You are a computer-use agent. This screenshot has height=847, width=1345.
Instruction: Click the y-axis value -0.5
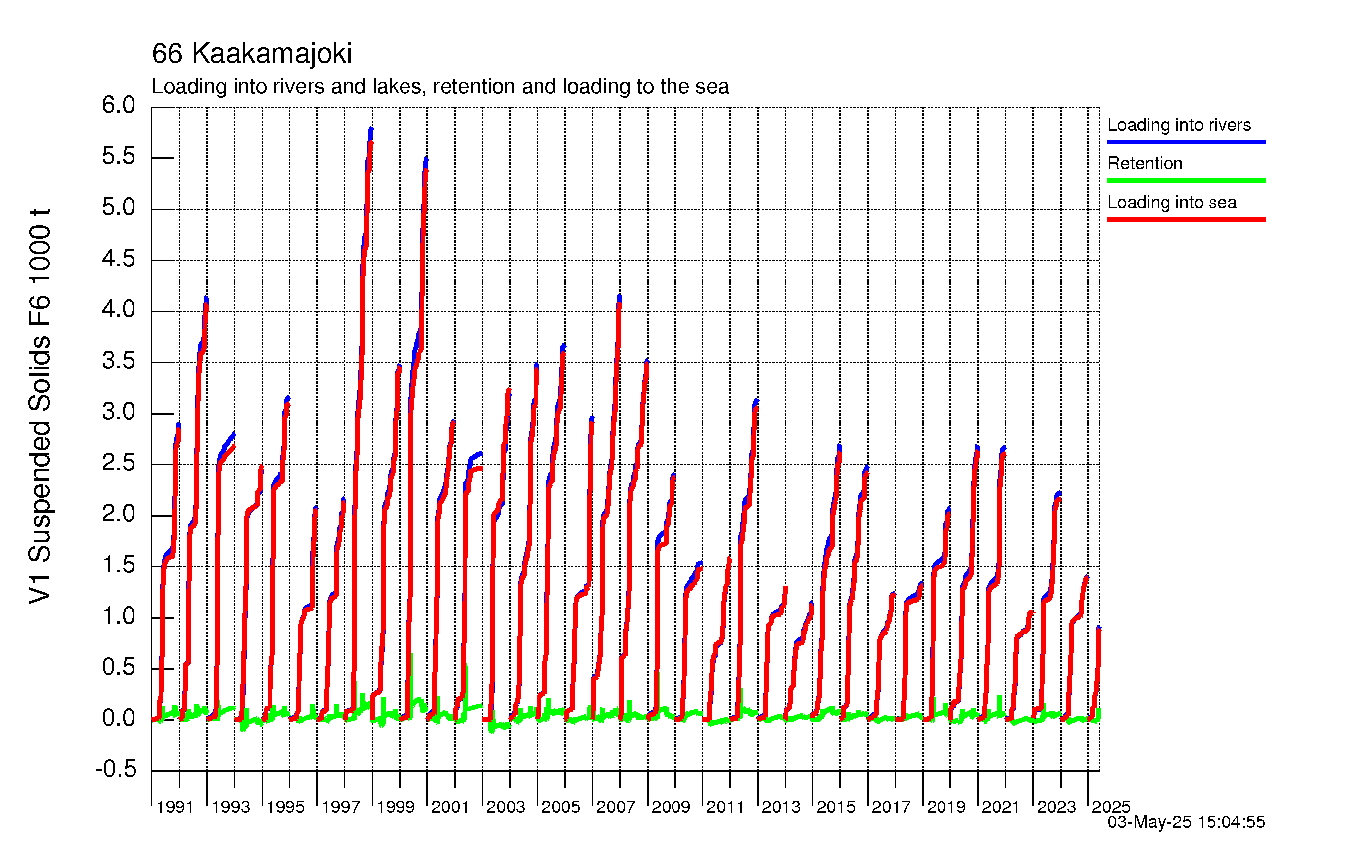coord(116,769)
